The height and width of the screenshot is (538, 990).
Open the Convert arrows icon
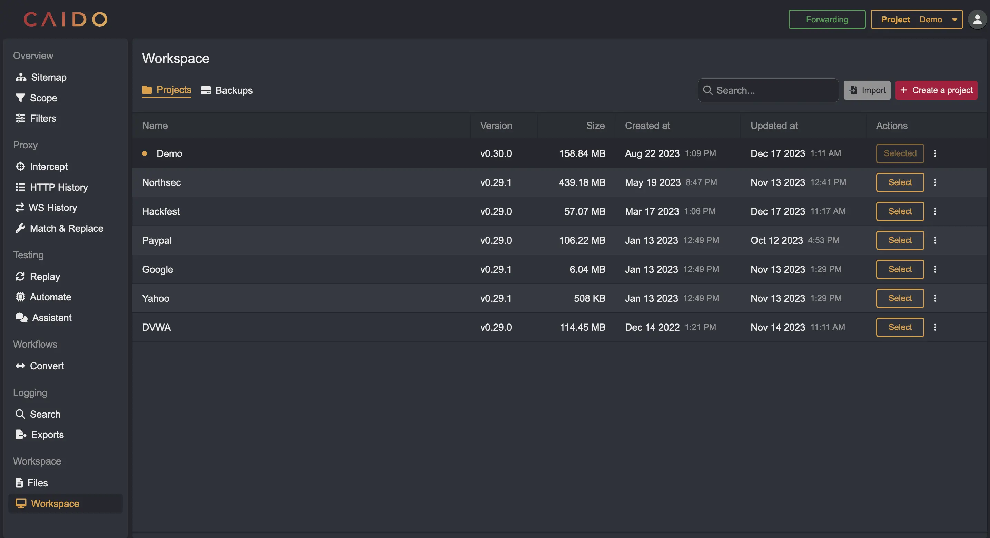point(20,366)
